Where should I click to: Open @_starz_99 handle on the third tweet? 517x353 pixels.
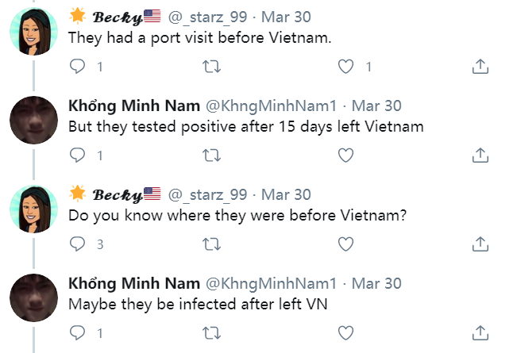pos(207,194)
